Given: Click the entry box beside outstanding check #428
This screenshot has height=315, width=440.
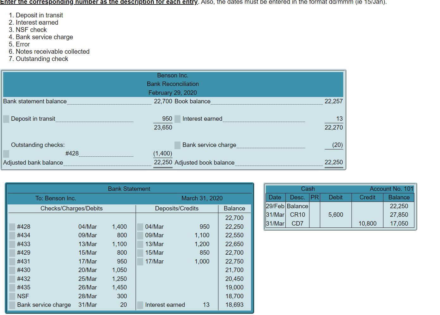Looking at the screenshot, I should tap(6, 154).
